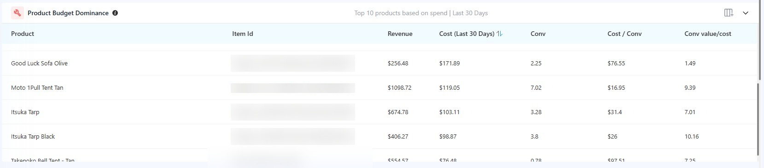
Task: Click the conversion value 7.02
Action: coord(536,87)
